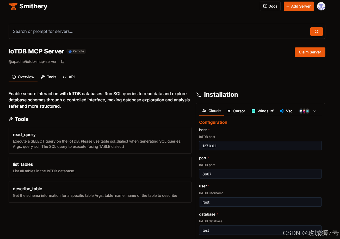340x239 pixels.
Task: Click the orange search magnifier button
Action: point(316,32)
